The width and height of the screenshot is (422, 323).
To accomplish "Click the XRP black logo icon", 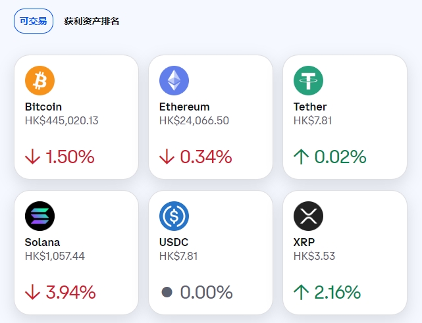I will [308, 216].
